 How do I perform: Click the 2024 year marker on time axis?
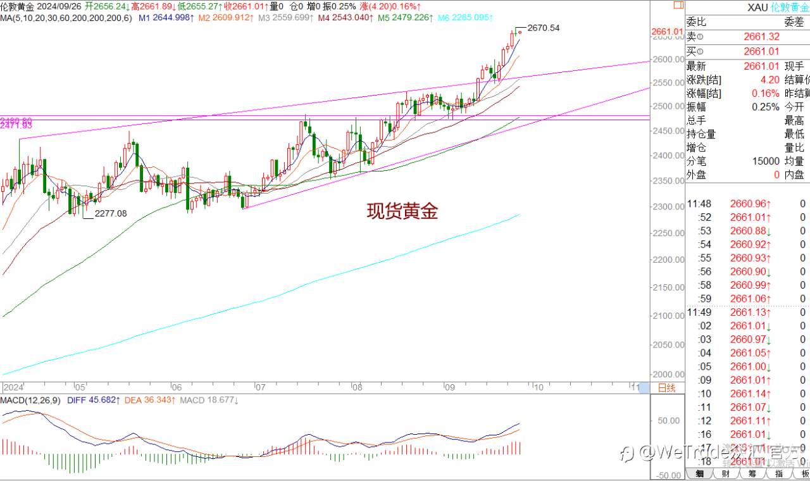(x=13, y=387)
